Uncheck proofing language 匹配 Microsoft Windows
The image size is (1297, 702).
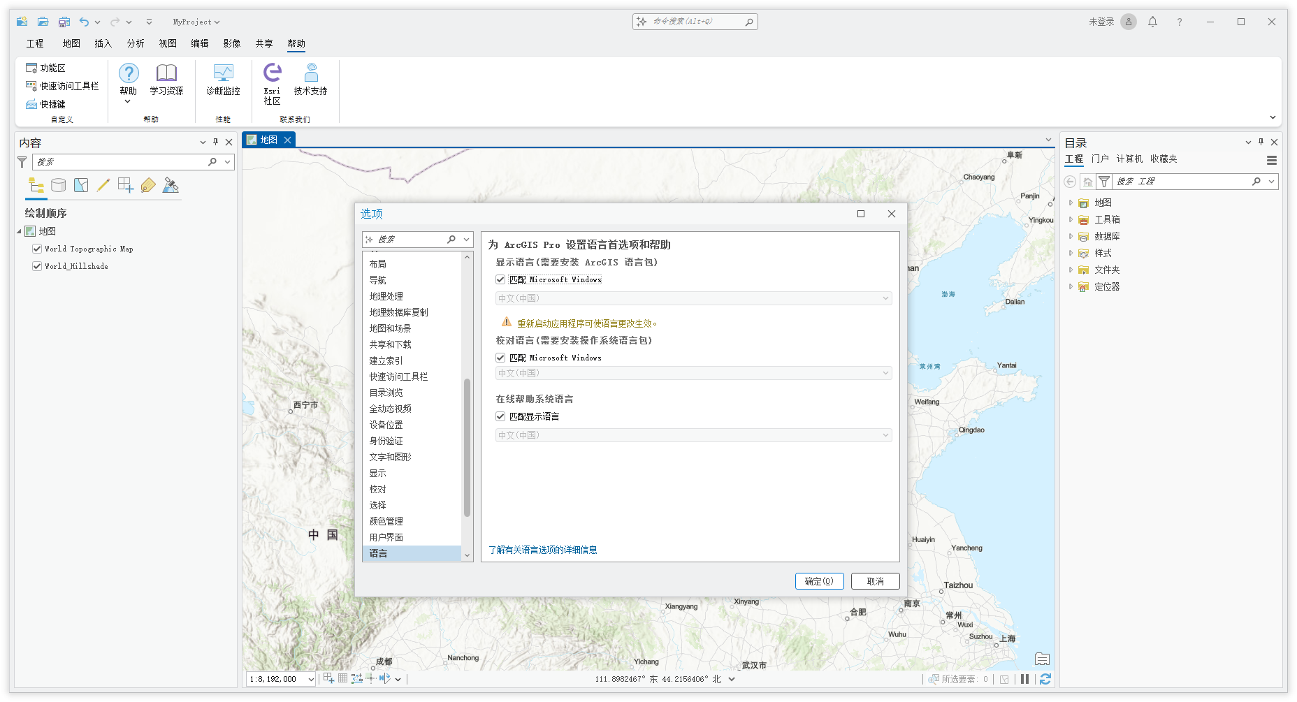[x=500, y=358]
